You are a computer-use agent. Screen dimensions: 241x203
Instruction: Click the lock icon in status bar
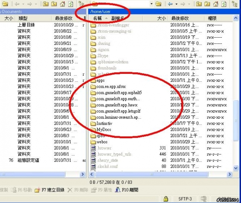pyautogui.click(x=166, y=199)
